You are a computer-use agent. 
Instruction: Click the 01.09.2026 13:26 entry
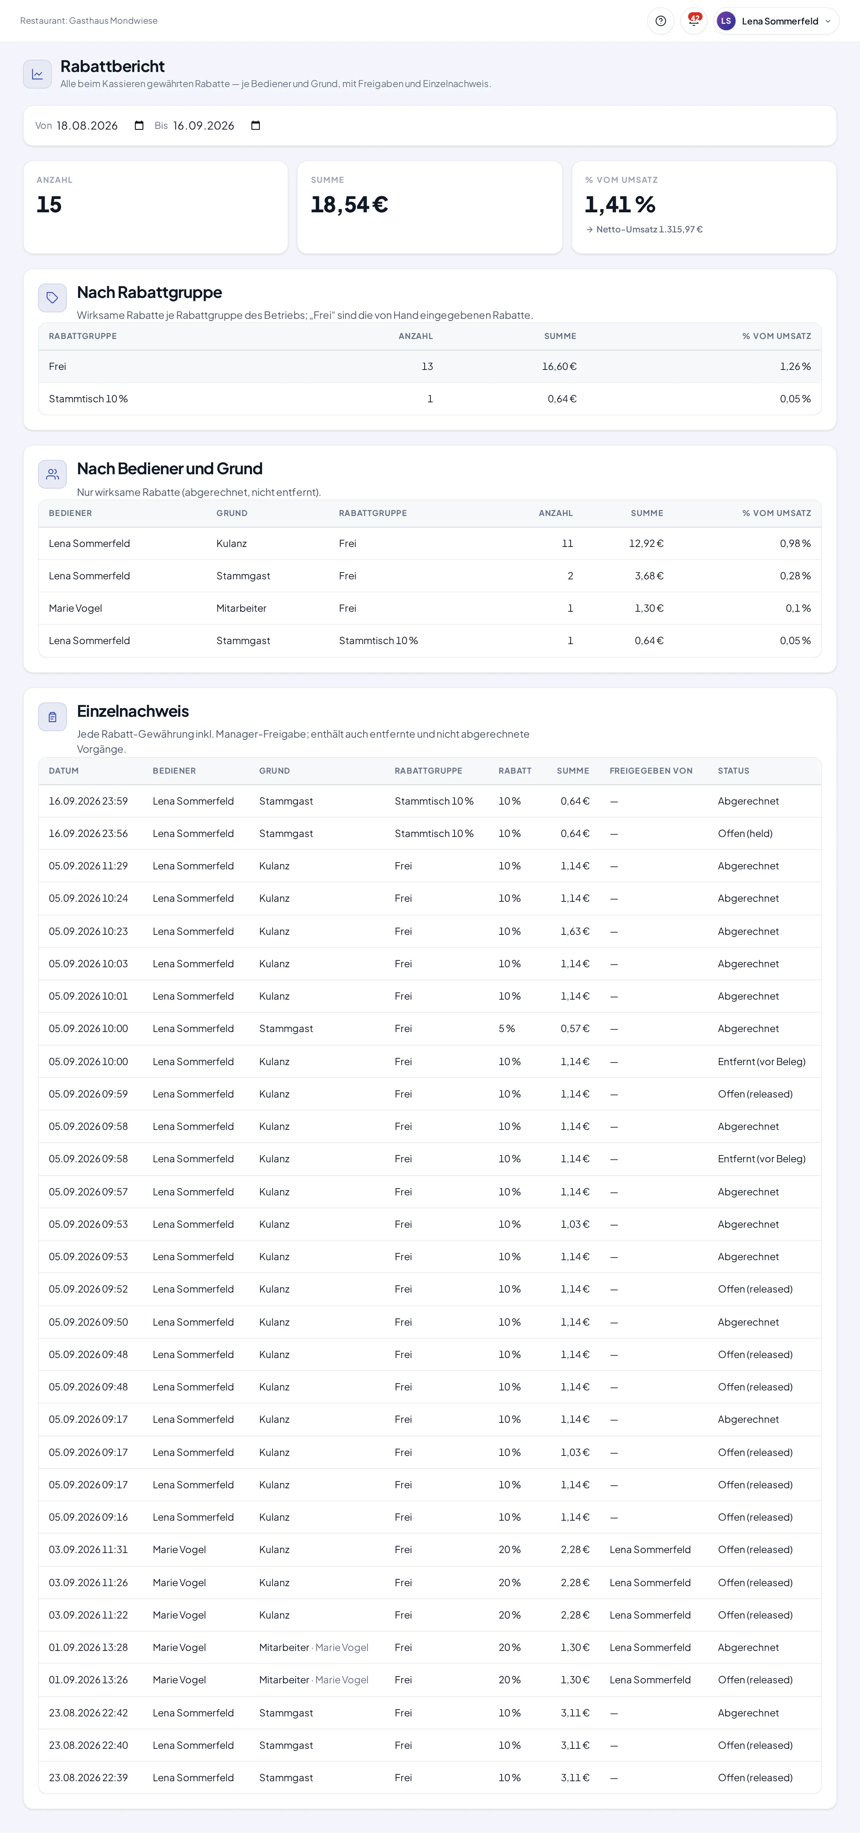[x=430, y=1680]
